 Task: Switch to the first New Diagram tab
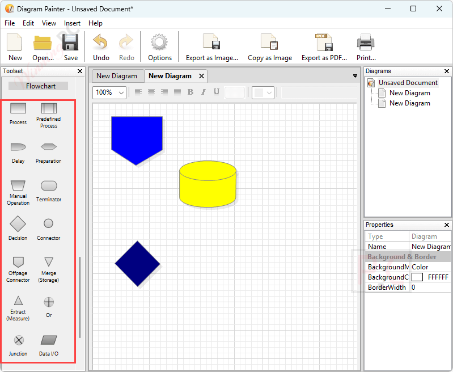click(x=117, y=76)
